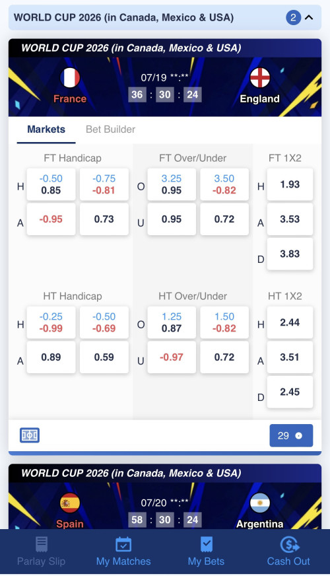The height and width of the screenshot is (576, 330).
Task: Pick FT Handicap -0.50 home odds 0.85
Action: (x=51, y=184)
